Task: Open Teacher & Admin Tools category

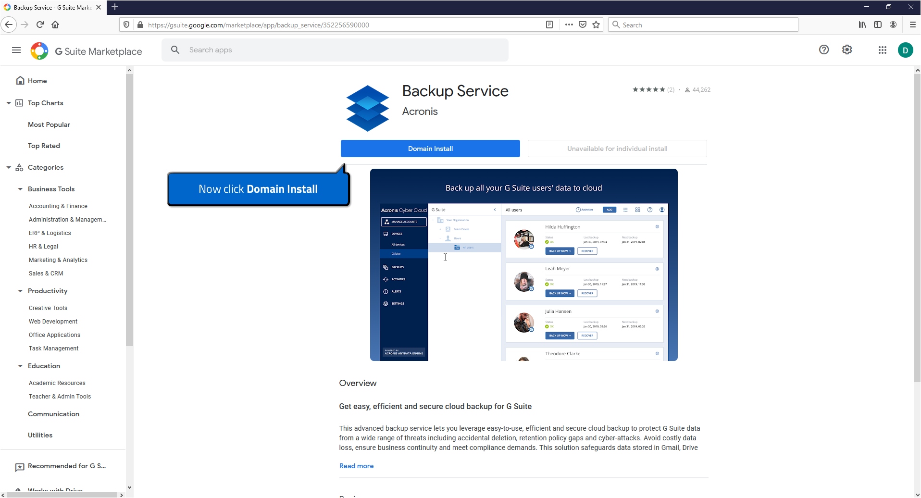Action: [60, 397]
